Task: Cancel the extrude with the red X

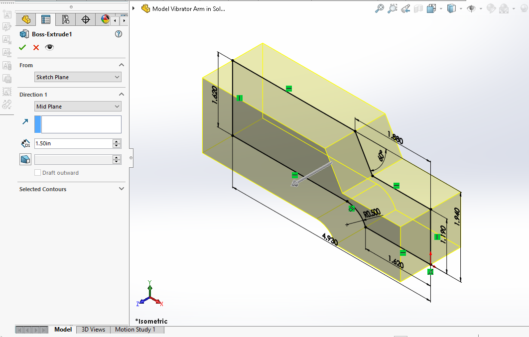Action: pyautogui.click(x=36, y=47)
